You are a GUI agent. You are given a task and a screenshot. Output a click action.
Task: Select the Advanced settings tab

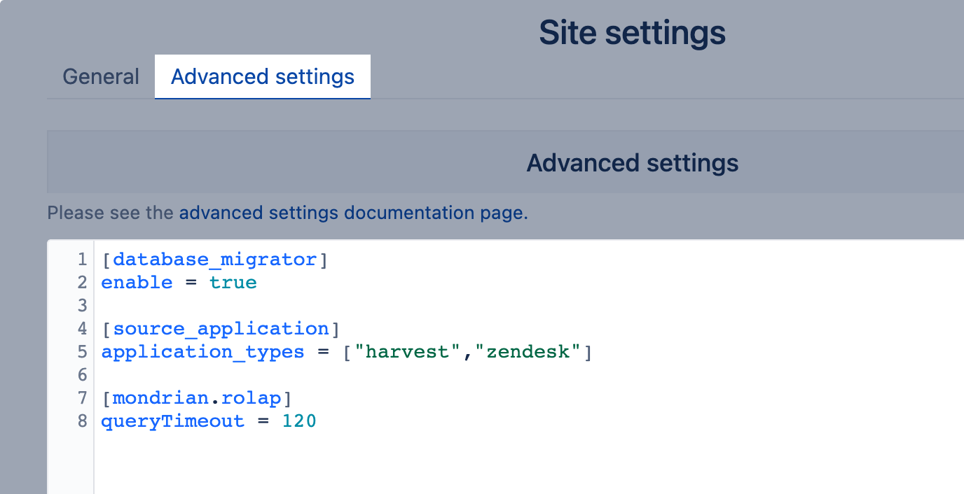point(262,76)
